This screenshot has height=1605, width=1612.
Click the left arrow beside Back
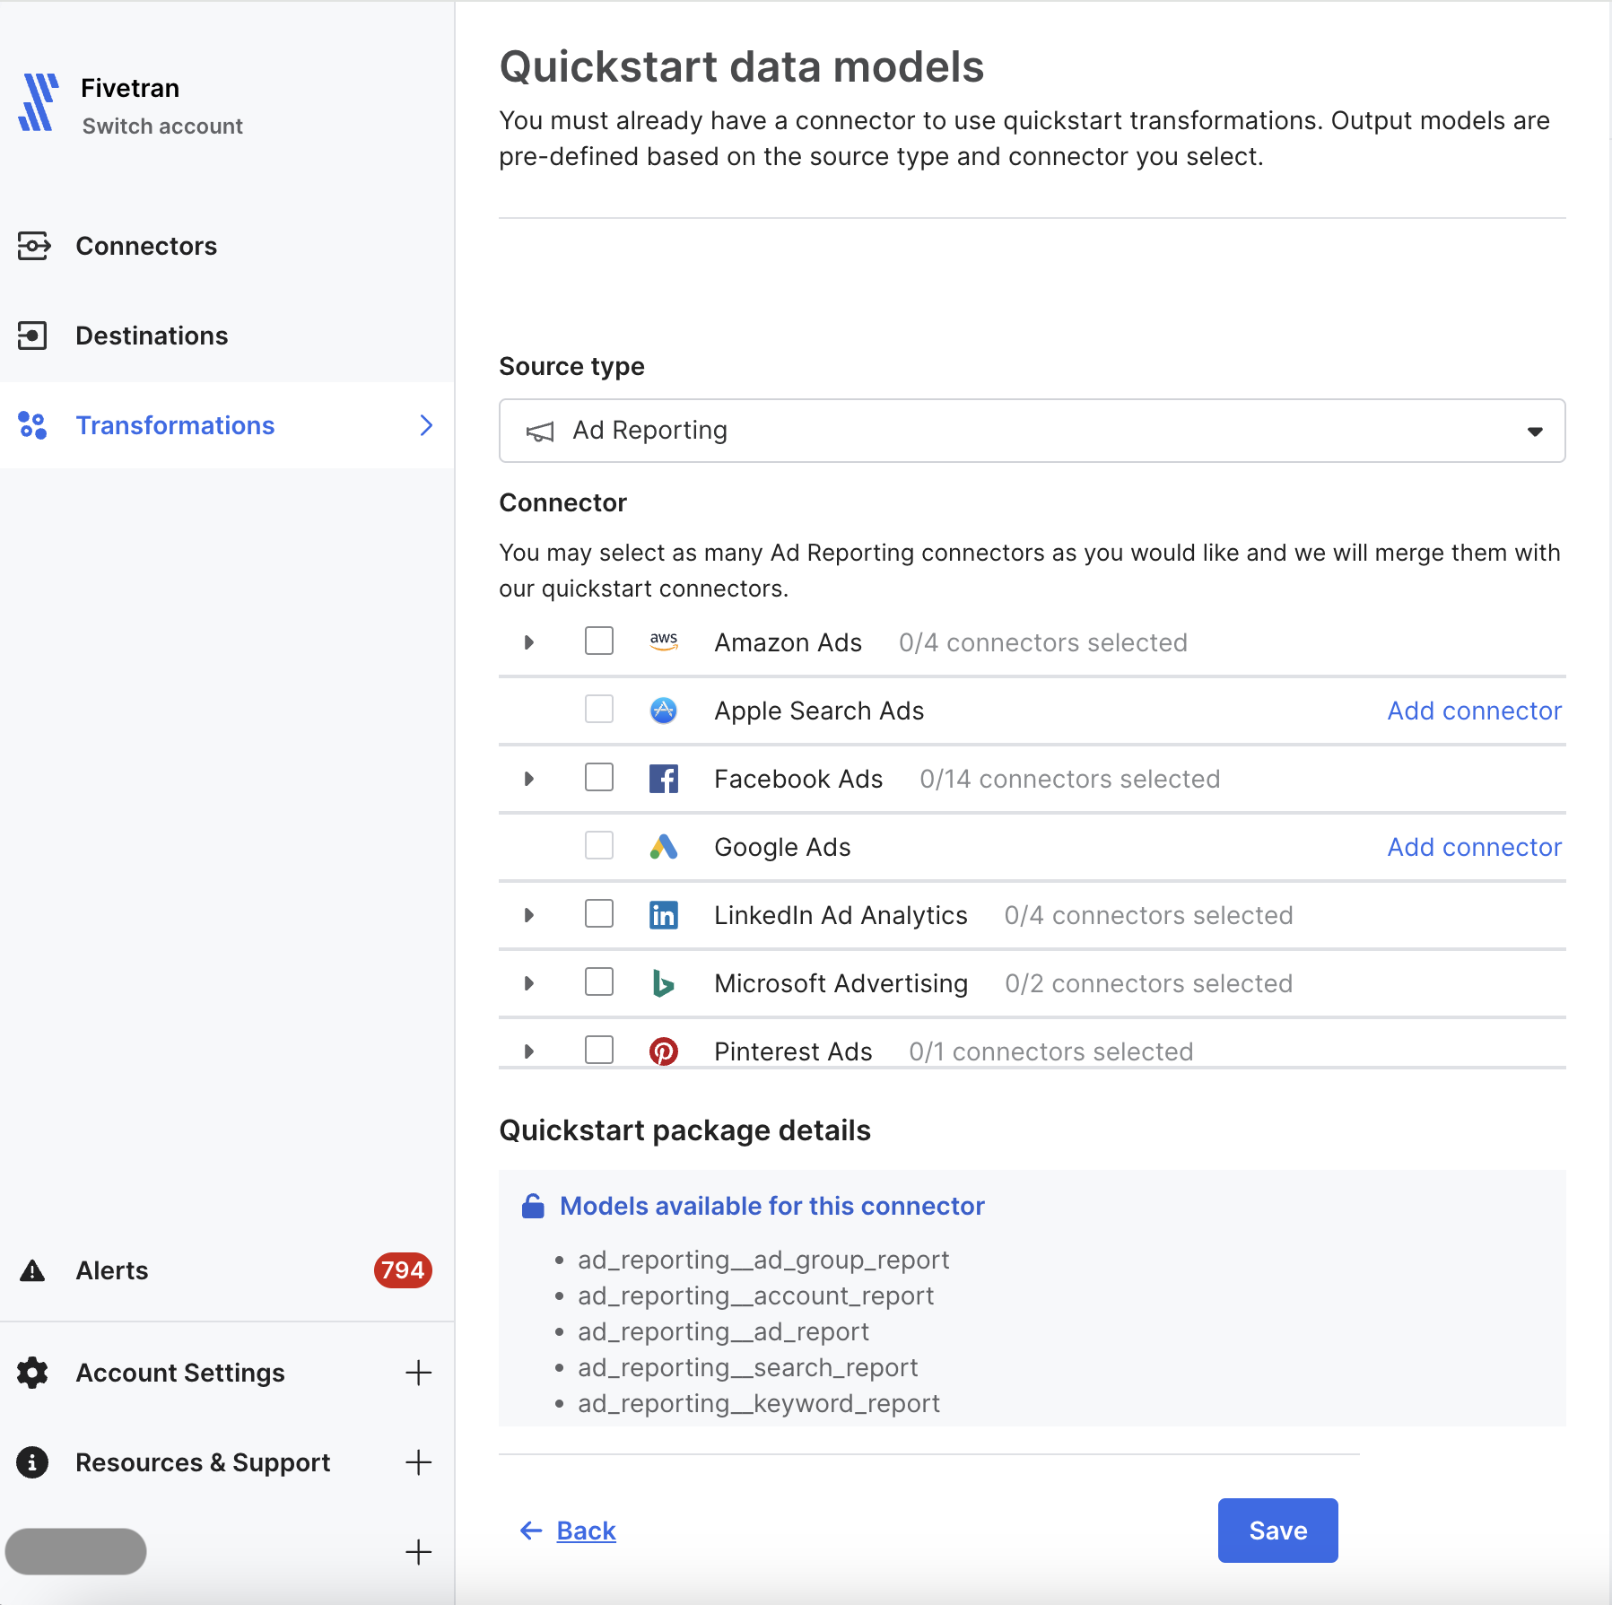pos(531,1531)
